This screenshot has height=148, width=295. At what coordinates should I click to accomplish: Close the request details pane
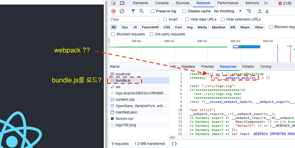click(175, 67)
